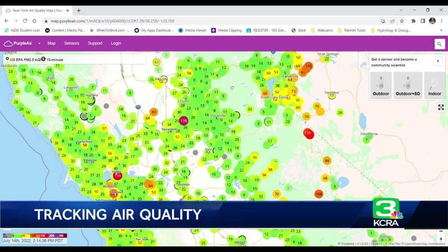448x252 pixels.
Task: Click the map search magnifier icon
Action: click(439, 44)
